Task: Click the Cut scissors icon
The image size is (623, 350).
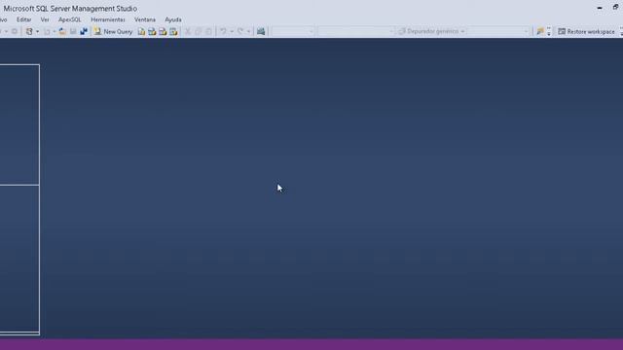Action: click(x=188, y=31)
